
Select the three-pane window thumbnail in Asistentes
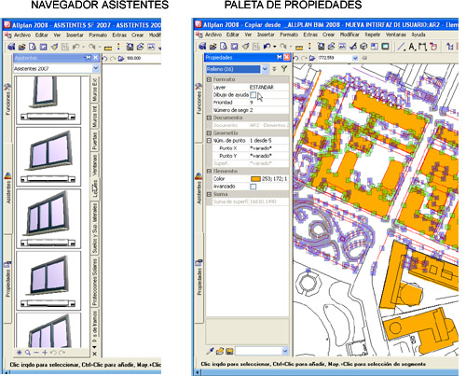(48, 218)
